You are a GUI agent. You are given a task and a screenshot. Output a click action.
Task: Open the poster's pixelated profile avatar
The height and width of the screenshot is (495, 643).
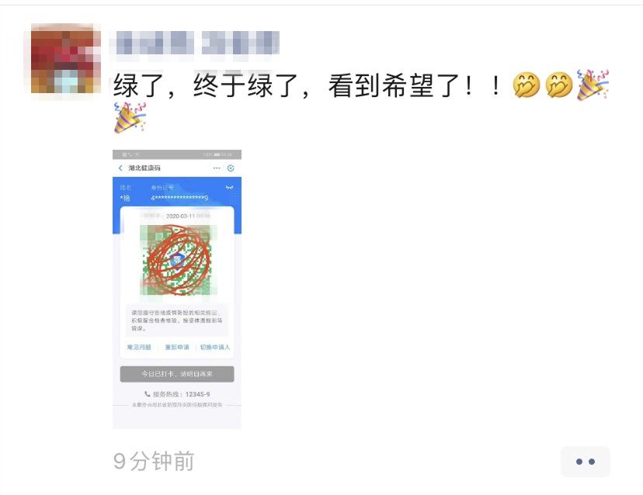point(65,58)
